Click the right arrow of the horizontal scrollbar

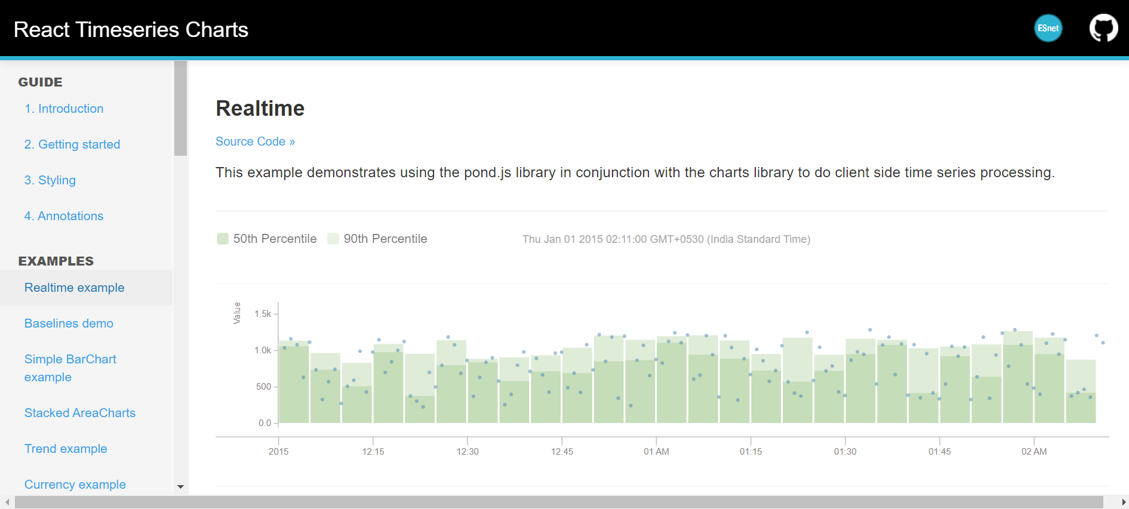(1124, 502)
